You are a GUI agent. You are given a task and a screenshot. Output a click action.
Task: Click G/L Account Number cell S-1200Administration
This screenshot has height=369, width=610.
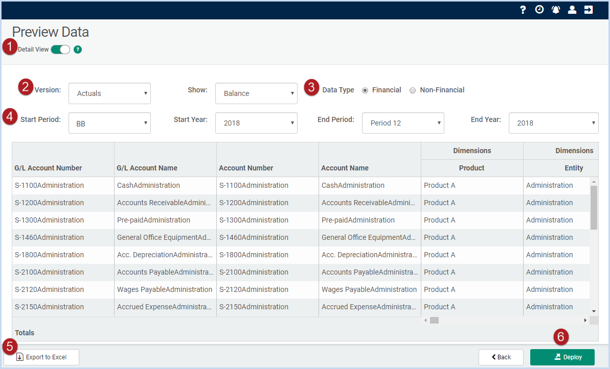[x=63, y=203]
